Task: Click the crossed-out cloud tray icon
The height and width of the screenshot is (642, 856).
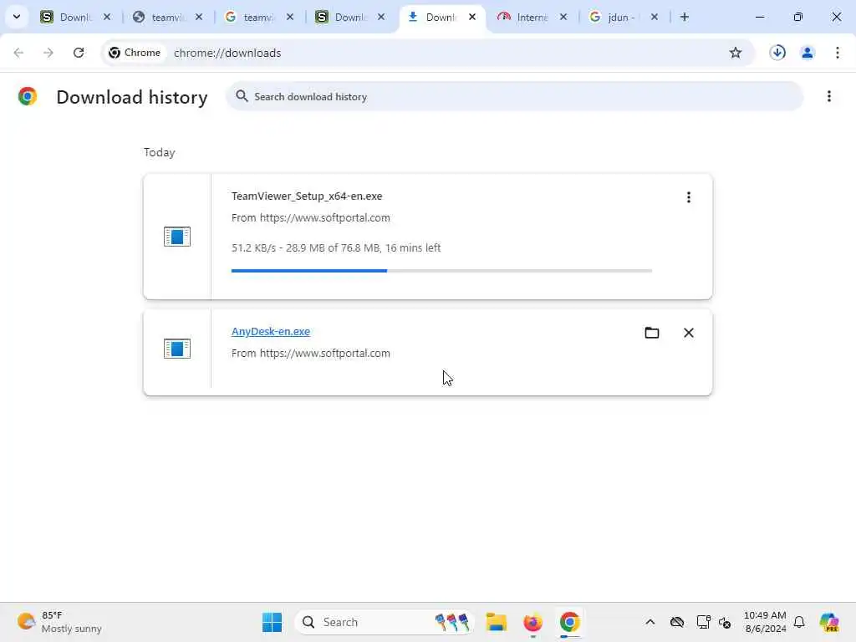Action: coord(677,622)
